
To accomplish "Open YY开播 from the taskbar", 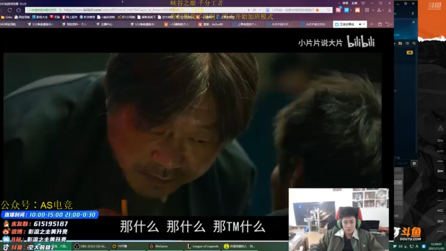I will (128, 247).
